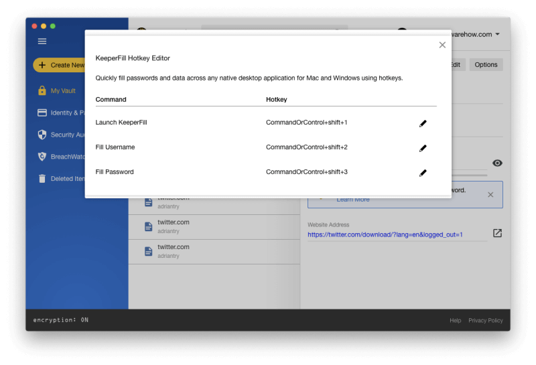The width and height of the screenshot is (536, 365).
Task: Open BreachWatch section
Action: 61,157
